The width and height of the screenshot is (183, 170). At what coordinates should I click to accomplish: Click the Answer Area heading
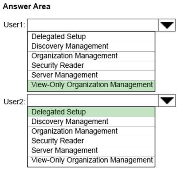click(27, 6)
